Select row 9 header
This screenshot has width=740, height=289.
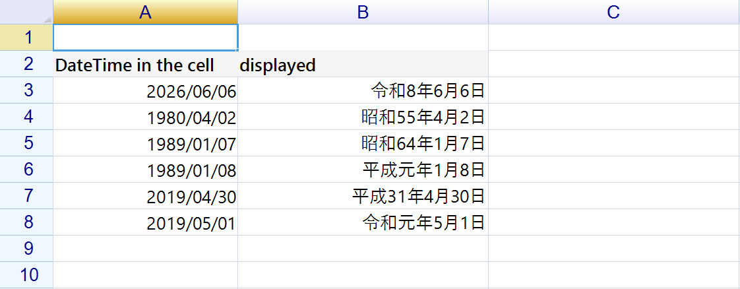[26, 249]
